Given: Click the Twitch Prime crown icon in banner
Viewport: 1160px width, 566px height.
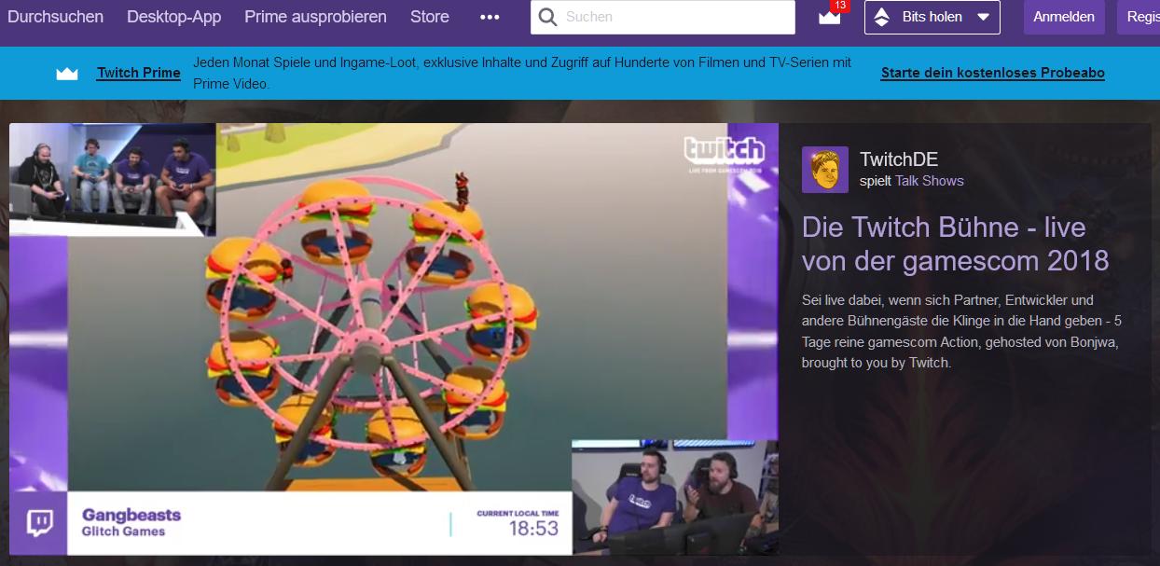Looking at the screenshot, I should [x=67, y=73].
